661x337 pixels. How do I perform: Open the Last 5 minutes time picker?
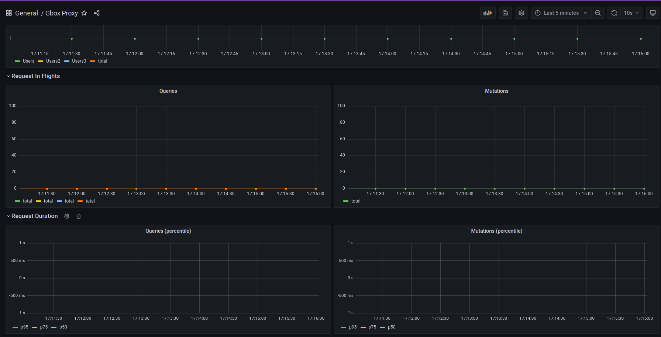[561, 13]
